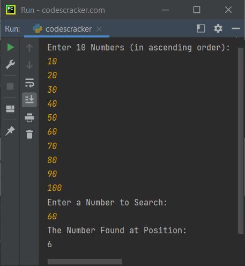
Task: Click the 'Enter 10 Numbers' prompt line
Action: 139,48
